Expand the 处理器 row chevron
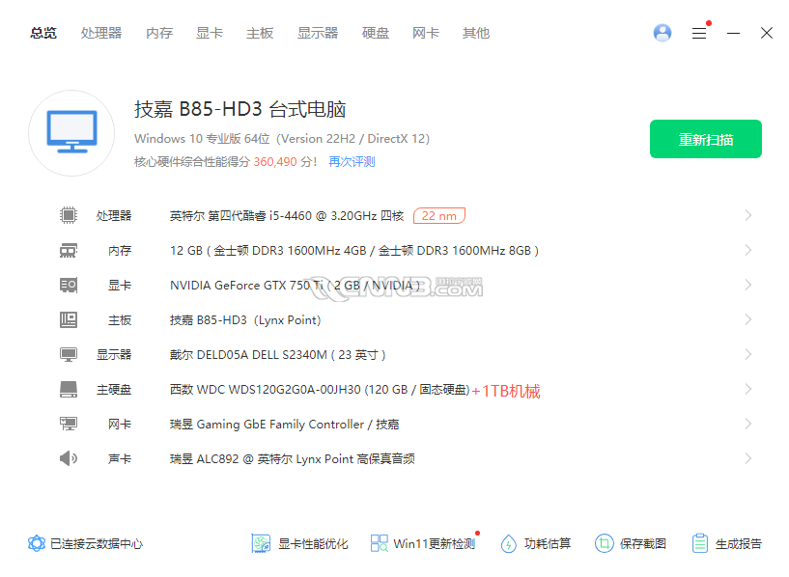789x577 pixels. tap(748, 215)
